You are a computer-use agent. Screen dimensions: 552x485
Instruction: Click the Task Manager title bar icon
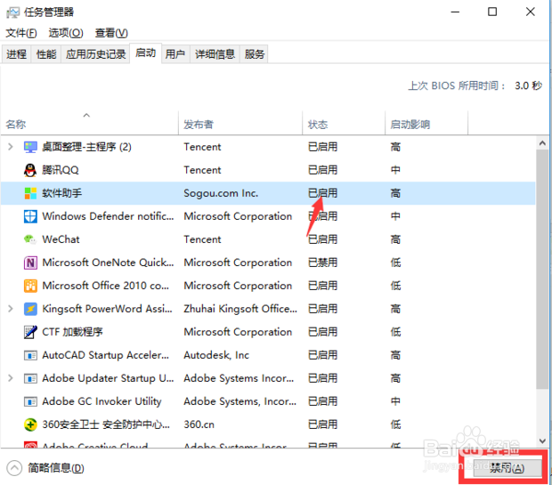(12, 12)
